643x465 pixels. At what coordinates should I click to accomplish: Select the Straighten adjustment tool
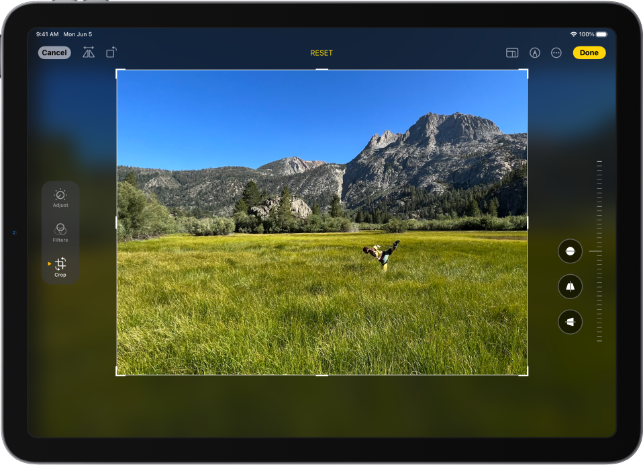pyautogui.click(x=569, y=251)
